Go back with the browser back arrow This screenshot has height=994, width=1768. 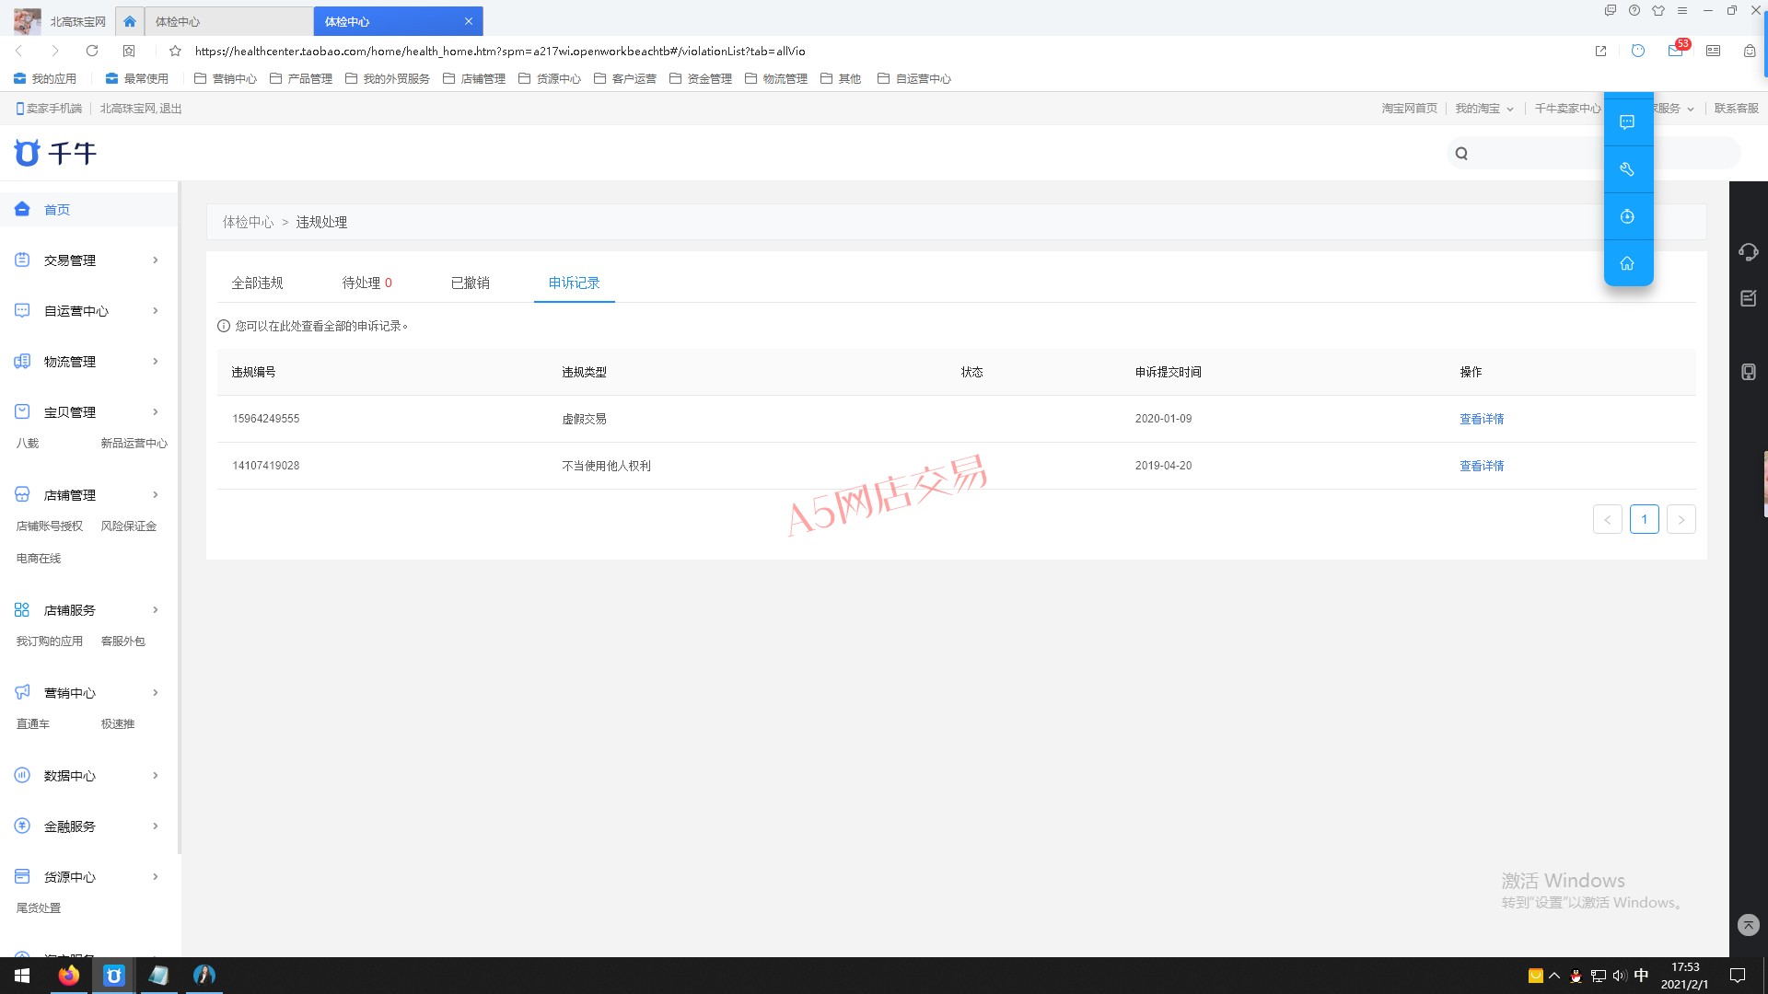pyautogui.click(x=18, y=51)
